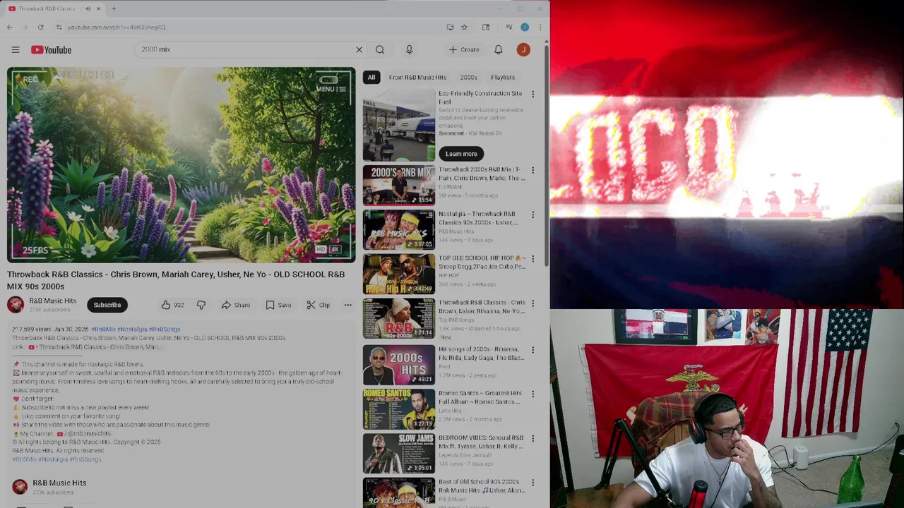Viewport: 904px width, 508px height.
Task: Open a new browser tab
Action: tap(114, 8)
